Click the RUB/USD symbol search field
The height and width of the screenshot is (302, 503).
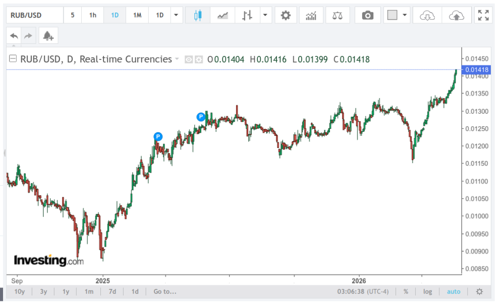pos(35,15)
